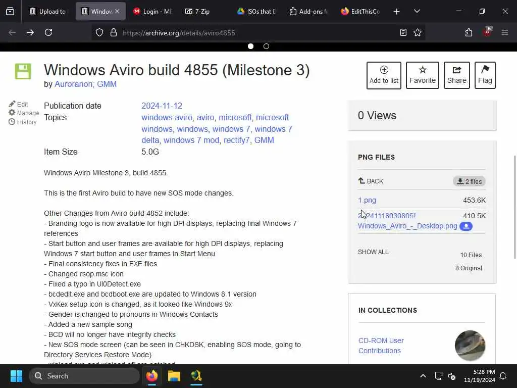Open the Firefox View tab icon
The height and width of the screenshot is (388, 517).
(10, 11)
